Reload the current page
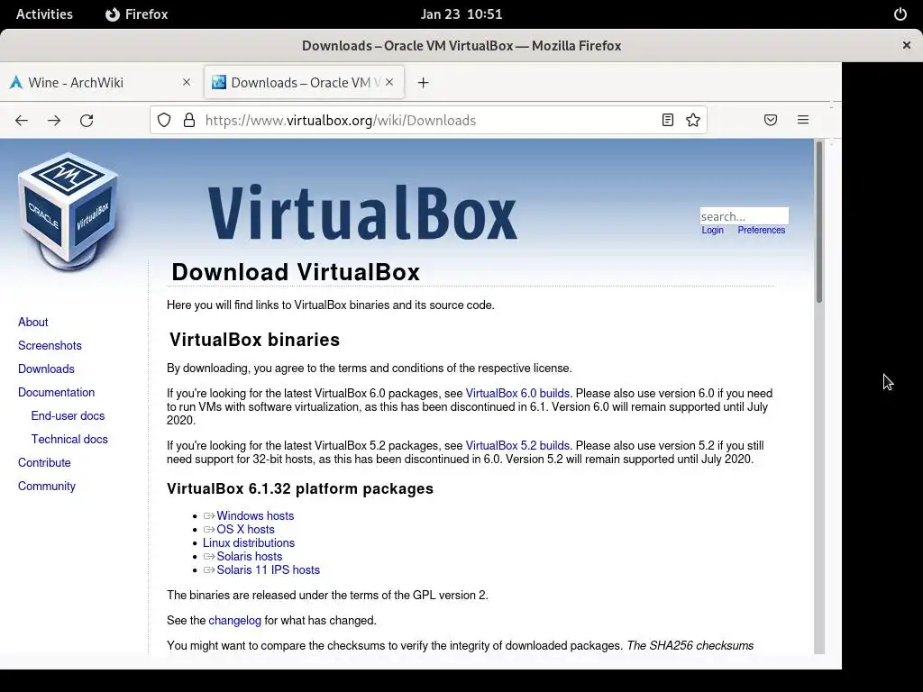This screenshot has width=923, height=692. [87, 121]
